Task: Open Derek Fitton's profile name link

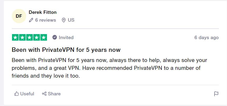Action: [x=42, y=12]
